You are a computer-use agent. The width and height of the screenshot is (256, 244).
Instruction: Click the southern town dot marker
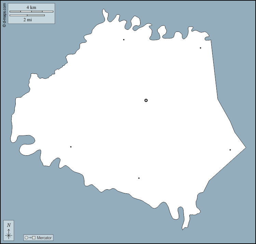pos(139,178)
